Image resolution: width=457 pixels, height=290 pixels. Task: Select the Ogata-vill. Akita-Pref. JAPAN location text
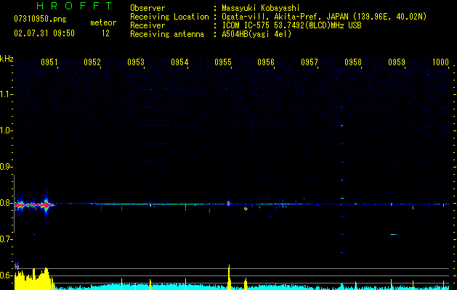coord(324,17)
